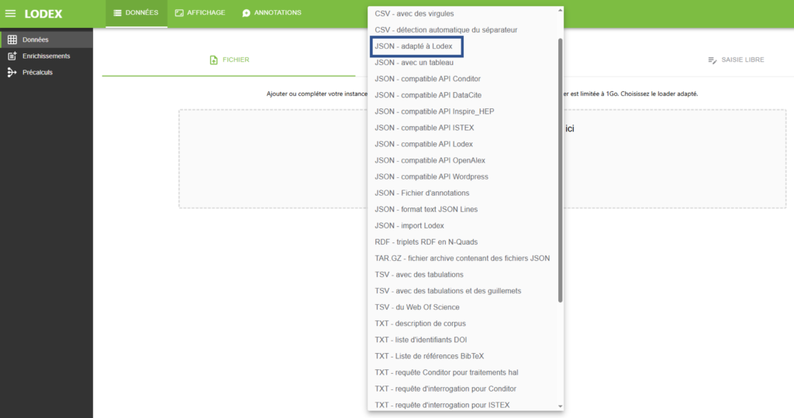Click the loader list scrollbar thumb

coord(560,170)
